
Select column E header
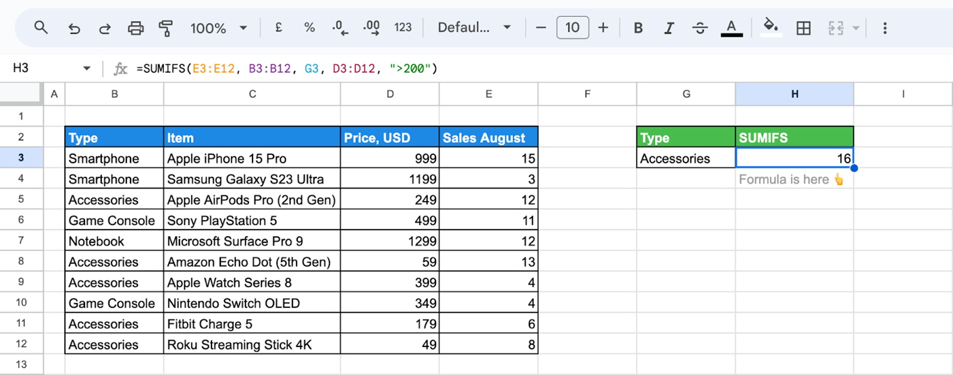point(488,94)
